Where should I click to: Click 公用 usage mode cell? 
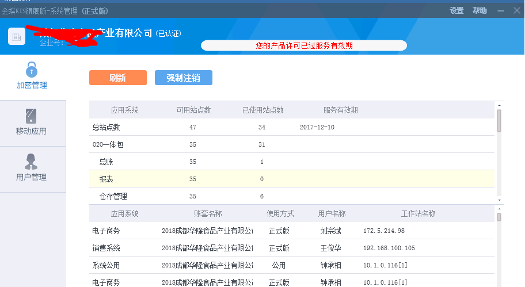(279, 265)
